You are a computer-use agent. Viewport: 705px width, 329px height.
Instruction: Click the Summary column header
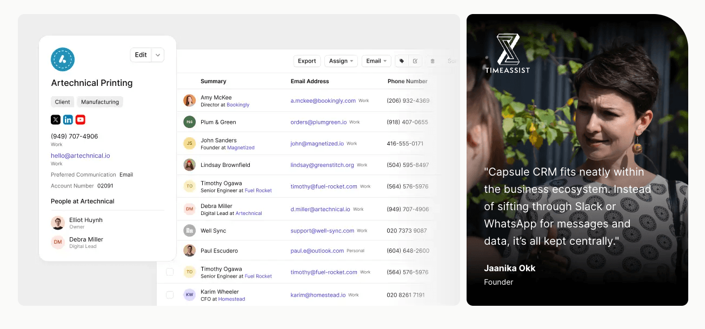(x=214, y=82)
